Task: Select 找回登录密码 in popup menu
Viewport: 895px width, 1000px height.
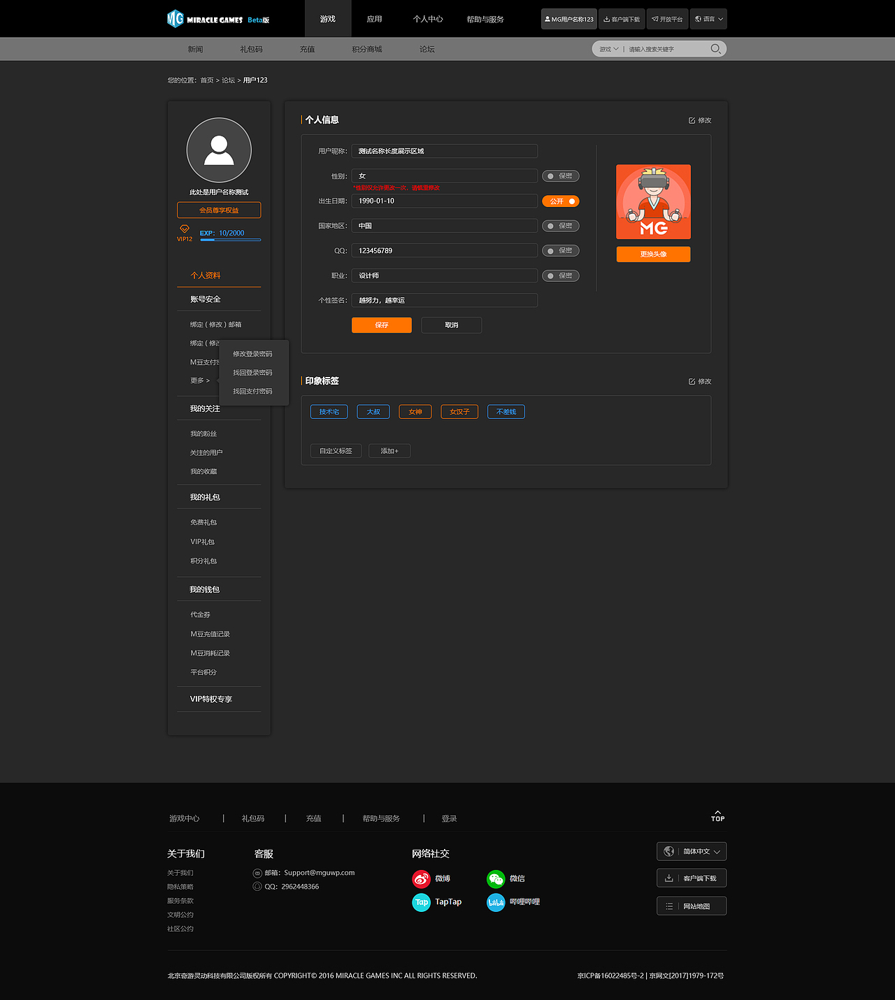Action: coord(252,373)
